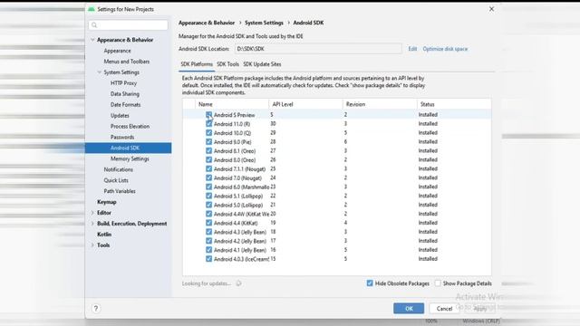Image resolution: width=580 pixels, height=326 pixels.
Task: Uncheck Android 10.0 (Q) platform checkbox
Action: (x=209, y=133)
